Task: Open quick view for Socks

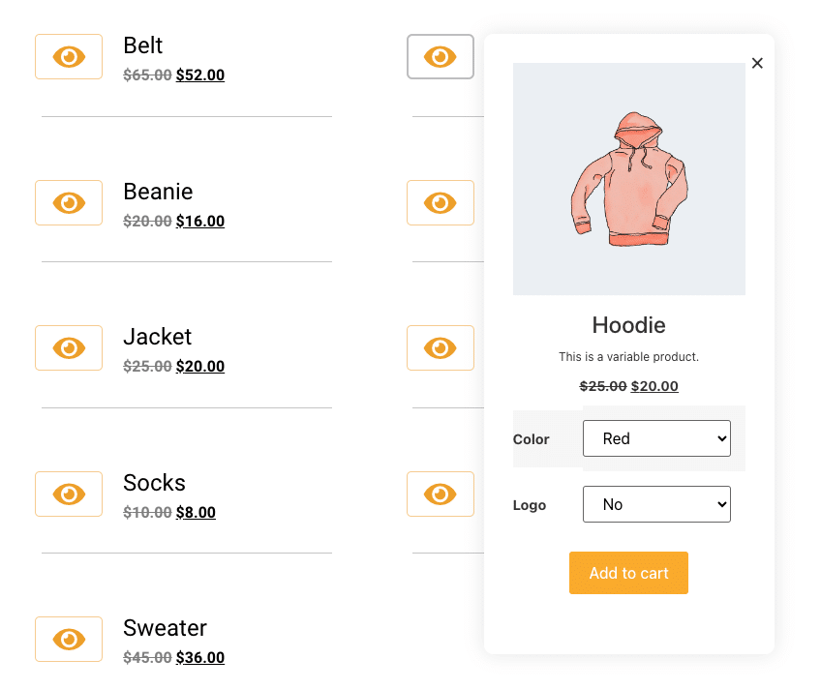Action: pyautogui.click(x=69, y=494)
